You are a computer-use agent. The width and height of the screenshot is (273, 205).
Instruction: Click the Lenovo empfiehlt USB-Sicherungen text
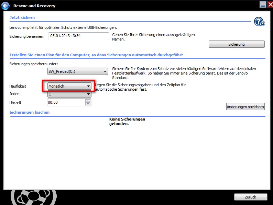pyautogui.click(x=63, y=27)
